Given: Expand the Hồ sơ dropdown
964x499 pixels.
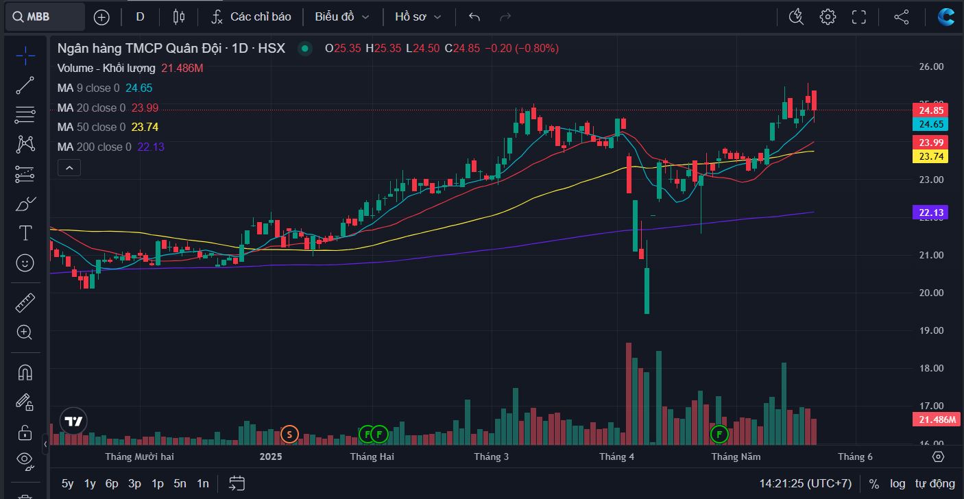Looking at the screenshot, I should pos(418,17).
